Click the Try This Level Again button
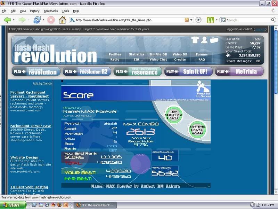Viewport: 278px width, 209px height. [x=197, y=130]
